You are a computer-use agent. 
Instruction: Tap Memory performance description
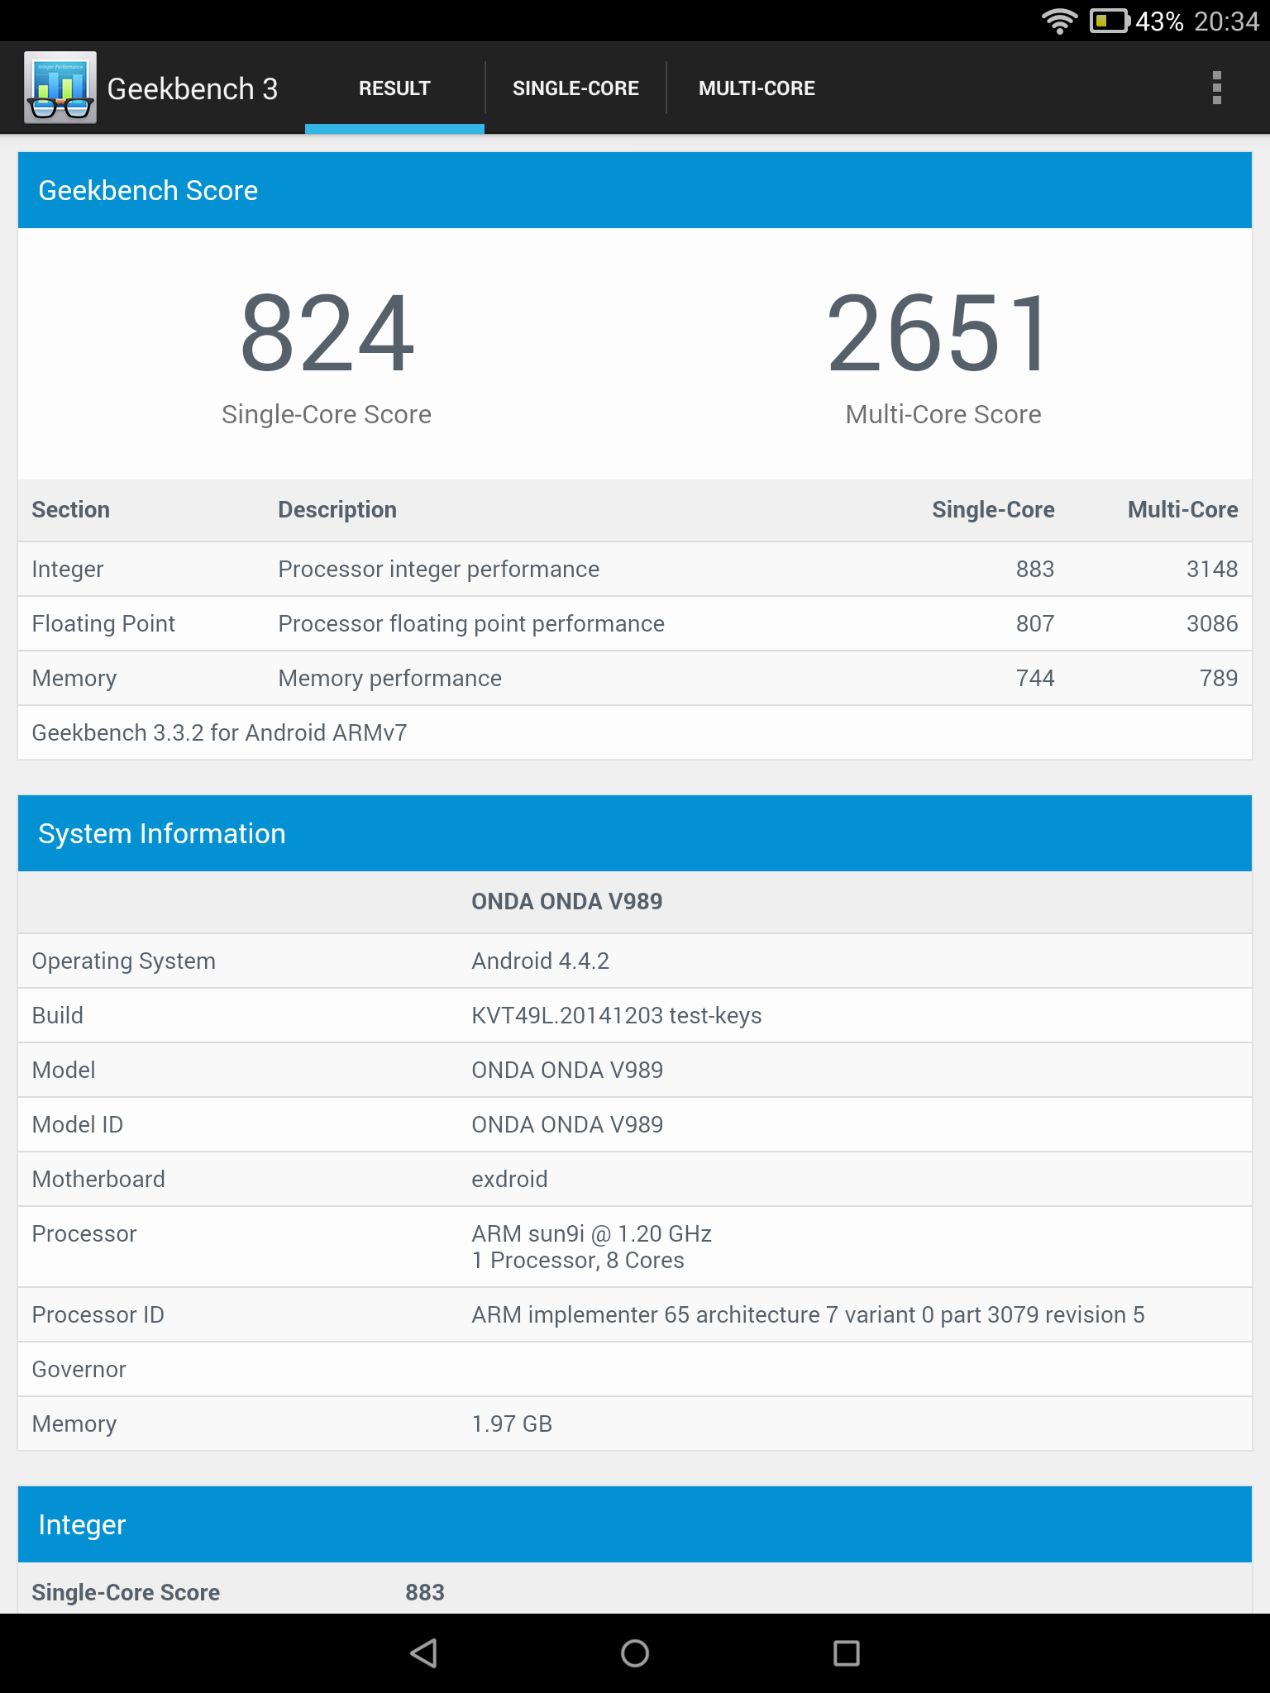pyautogui.click(x=389, y=679)
